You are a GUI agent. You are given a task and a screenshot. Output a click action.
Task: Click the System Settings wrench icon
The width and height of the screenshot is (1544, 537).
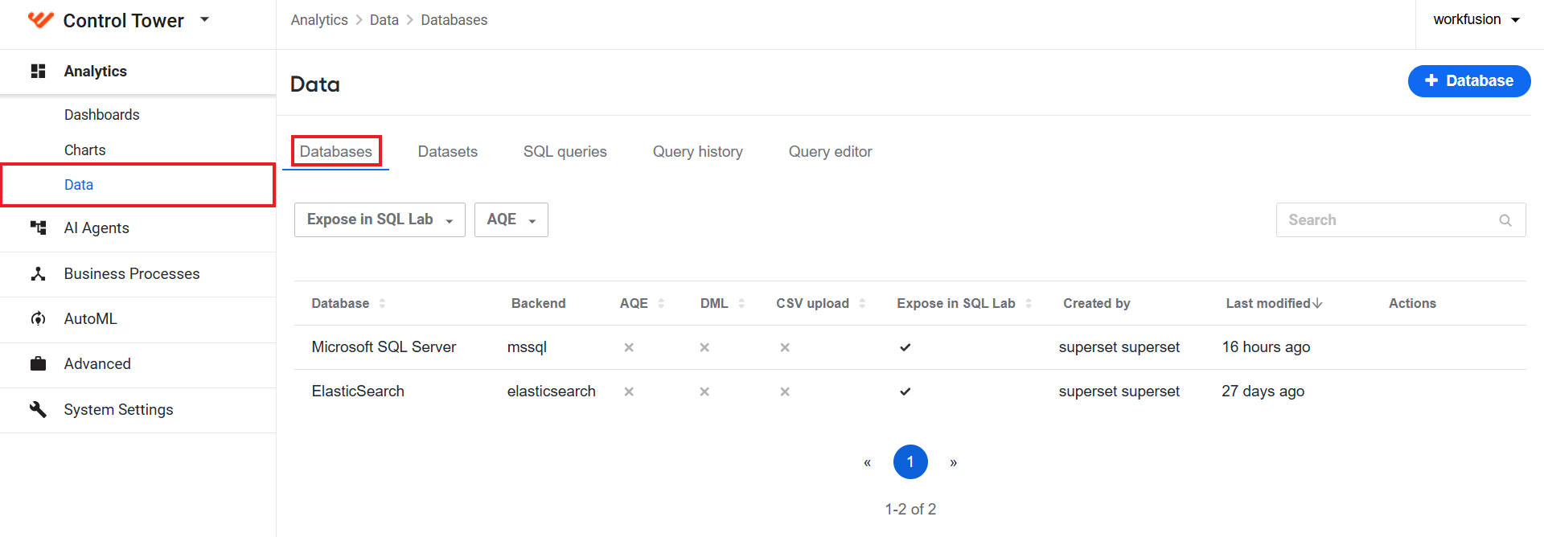coord(38,409)
